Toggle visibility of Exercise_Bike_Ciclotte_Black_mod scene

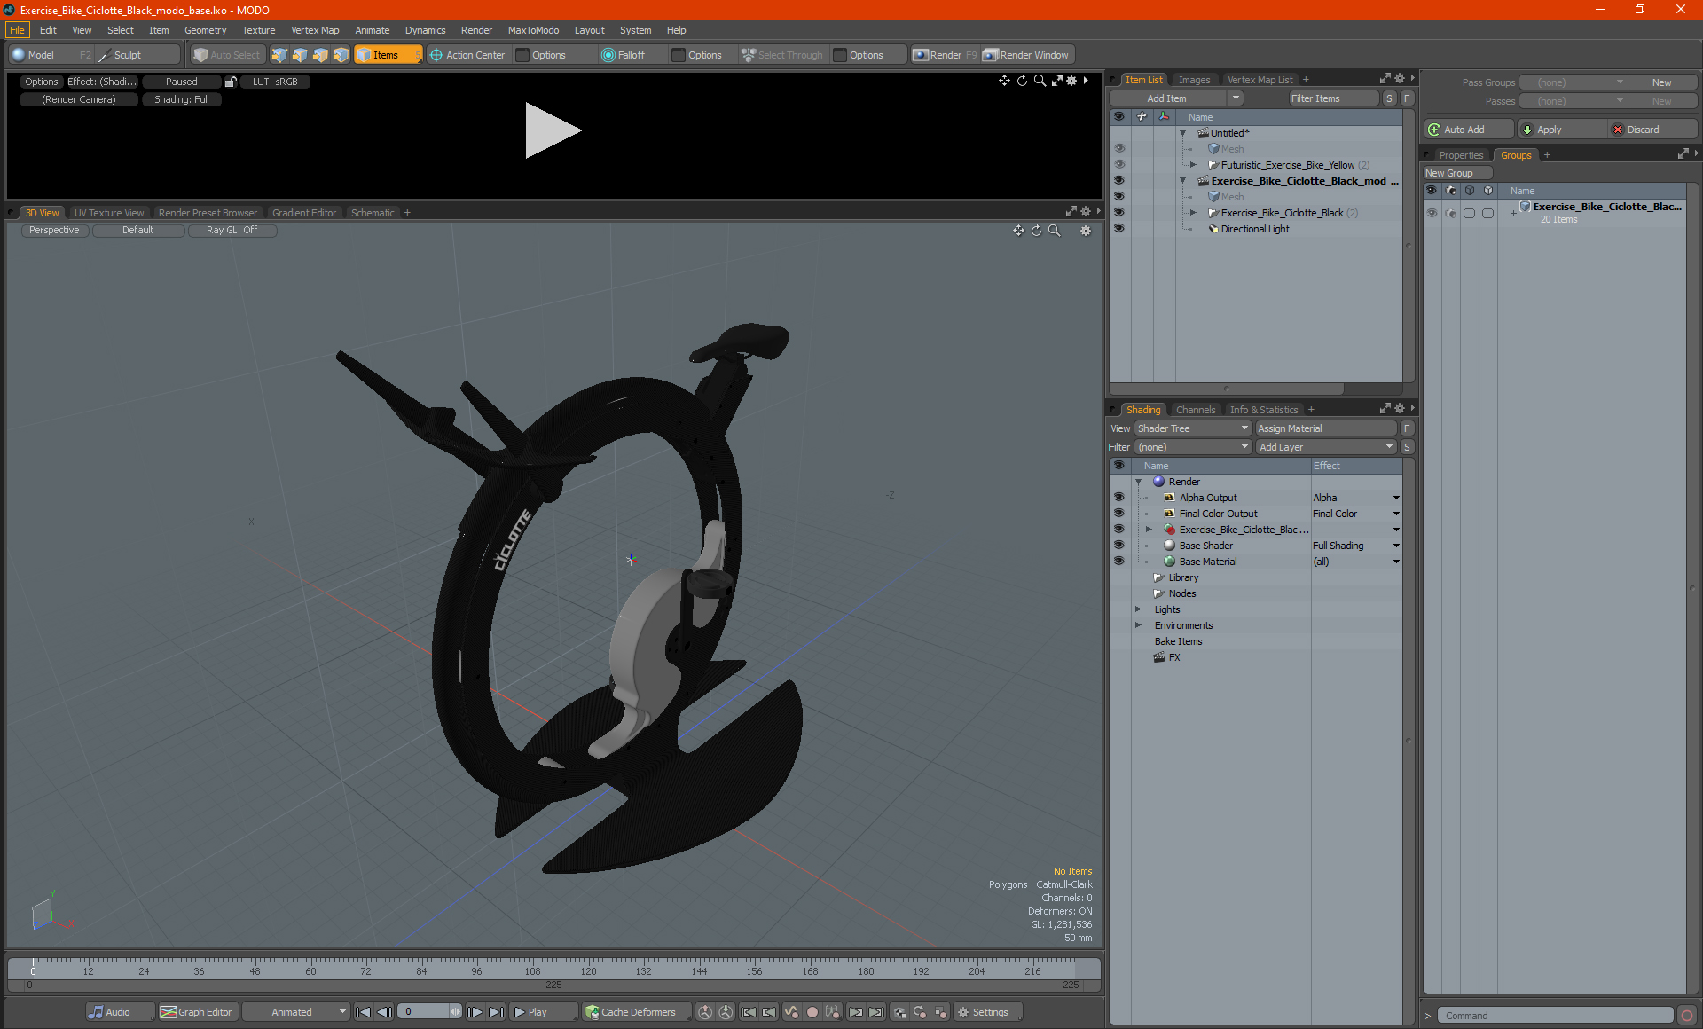point(1119,181)
